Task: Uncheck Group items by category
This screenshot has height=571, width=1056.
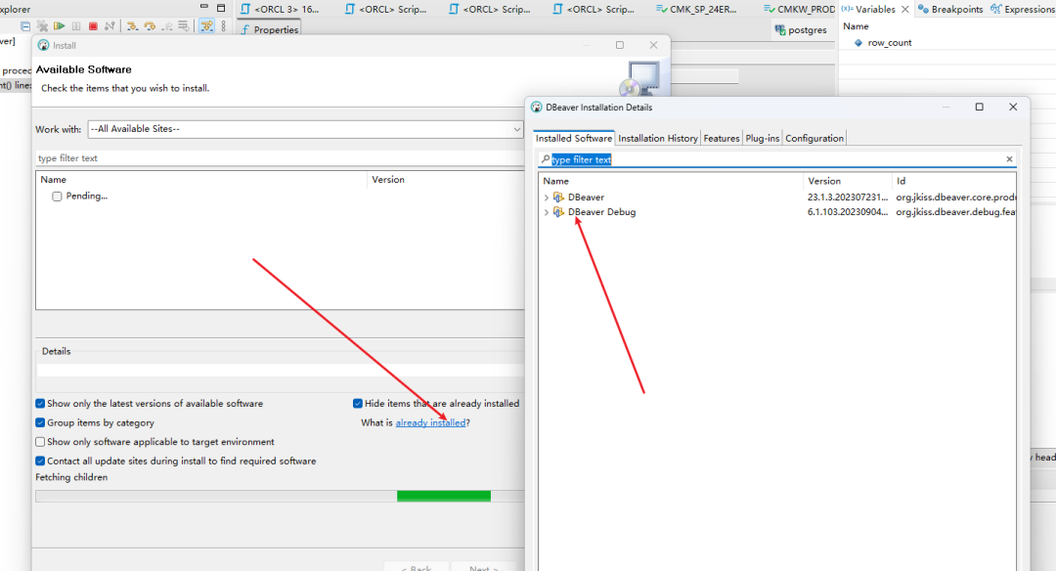Action: (x=40, y=422)
